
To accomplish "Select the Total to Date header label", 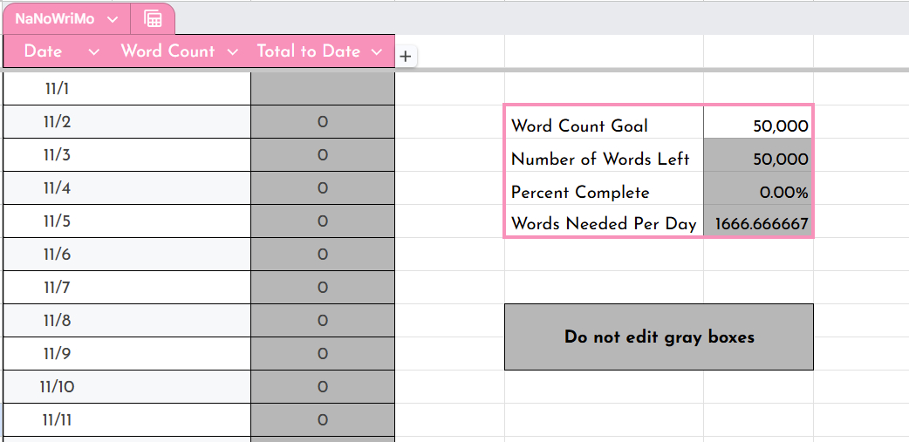I will click(308, 51).
